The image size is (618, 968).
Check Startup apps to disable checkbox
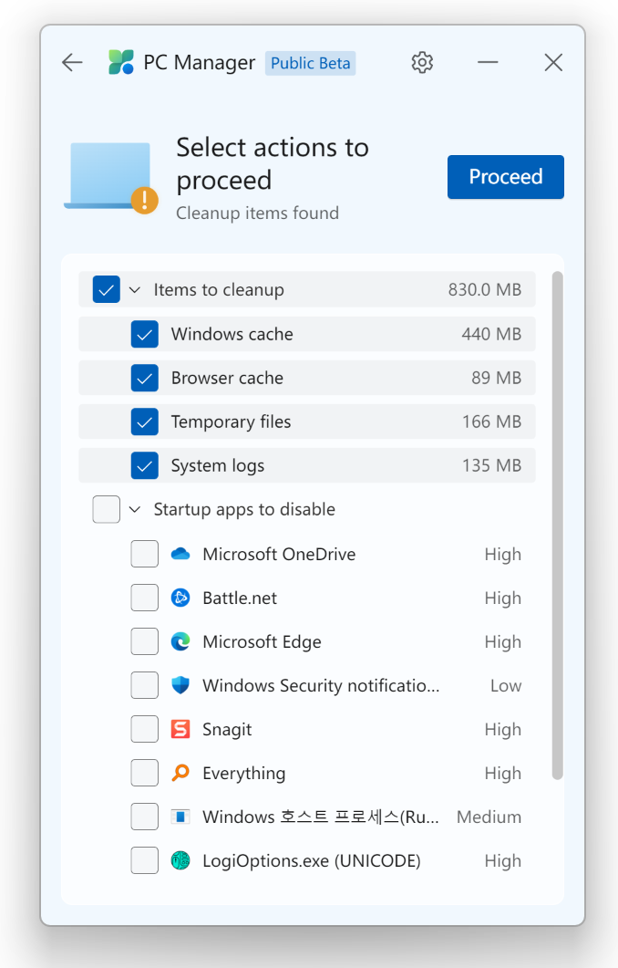(x=106, y=509)
